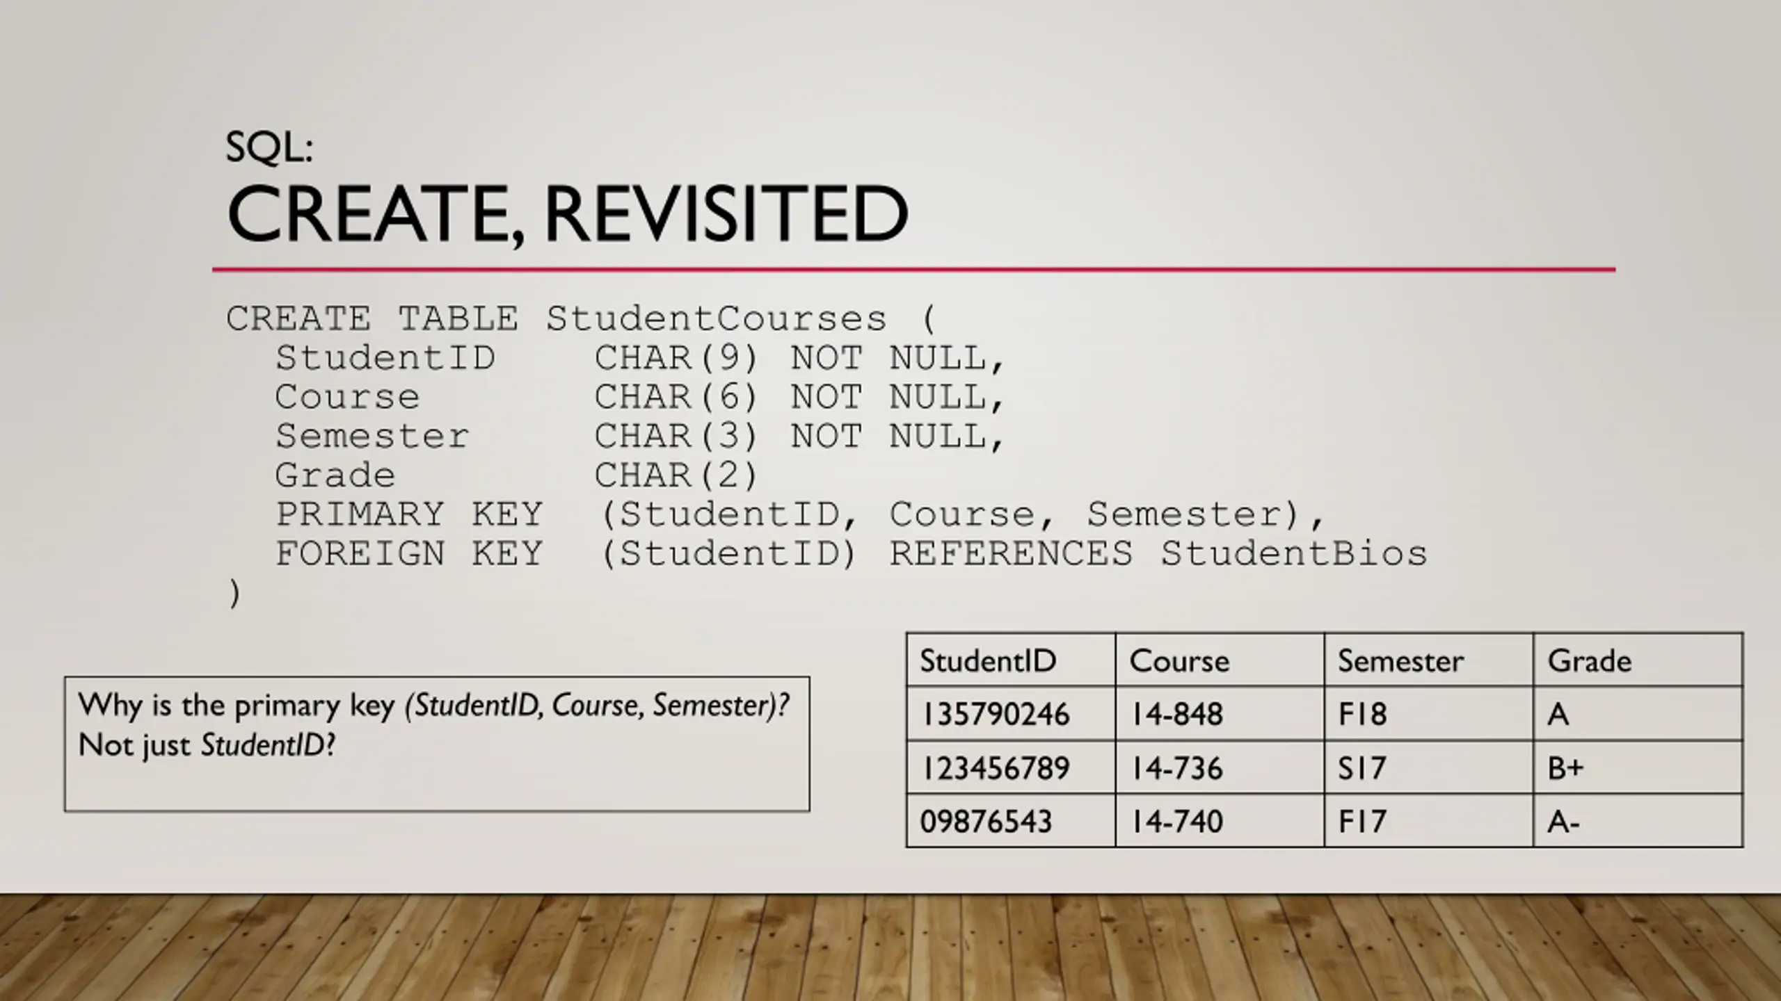Click the FOREIGN KEY REFERENCES StudentBios line
Image resolution: width=1781 pixels, height=1001 pixels.
850,555
